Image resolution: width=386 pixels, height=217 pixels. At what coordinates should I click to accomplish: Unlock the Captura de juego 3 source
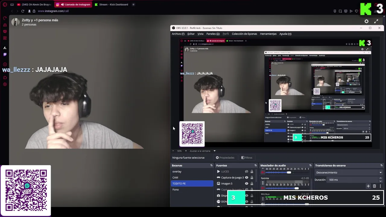tap(252, 178)
